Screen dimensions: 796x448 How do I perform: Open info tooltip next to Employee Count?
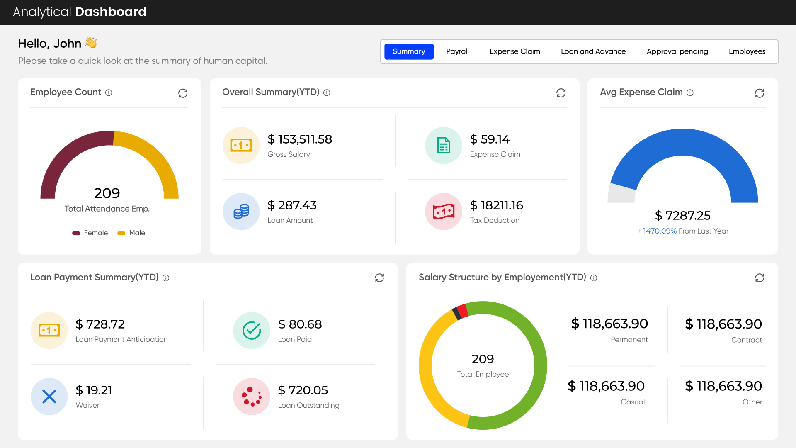tap(109, 93)
